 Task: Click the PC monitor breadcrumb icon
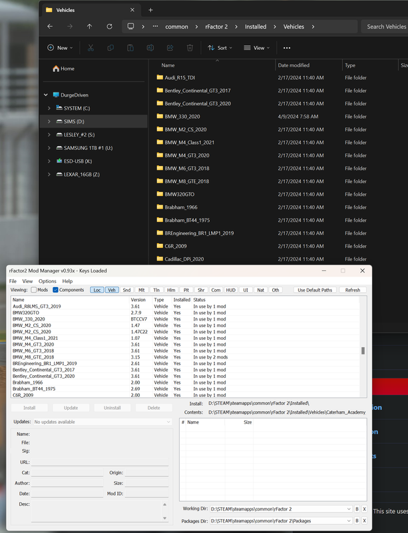click(x=130, y=27)
